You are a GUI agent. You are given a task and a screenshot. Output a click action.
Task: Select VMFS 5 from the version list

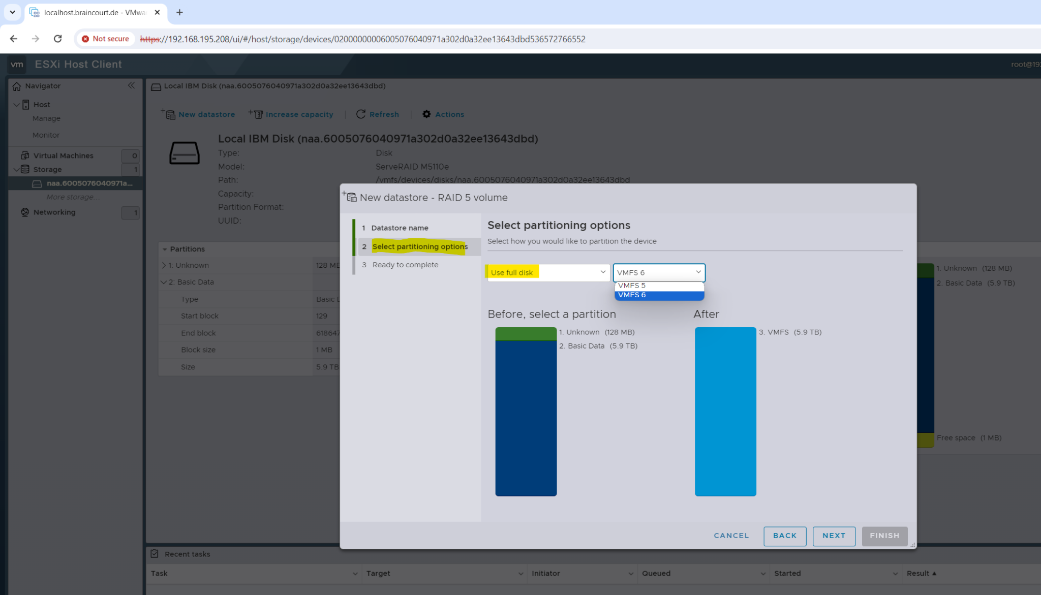(631, 285)
